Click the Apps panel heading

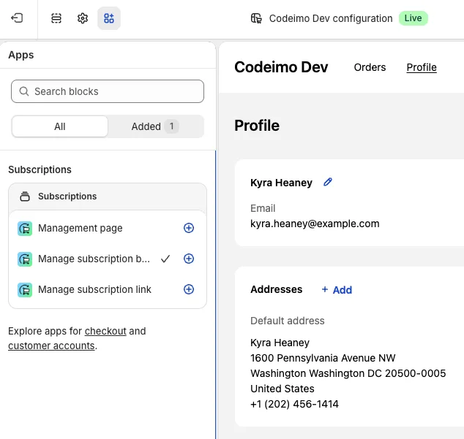21,55
